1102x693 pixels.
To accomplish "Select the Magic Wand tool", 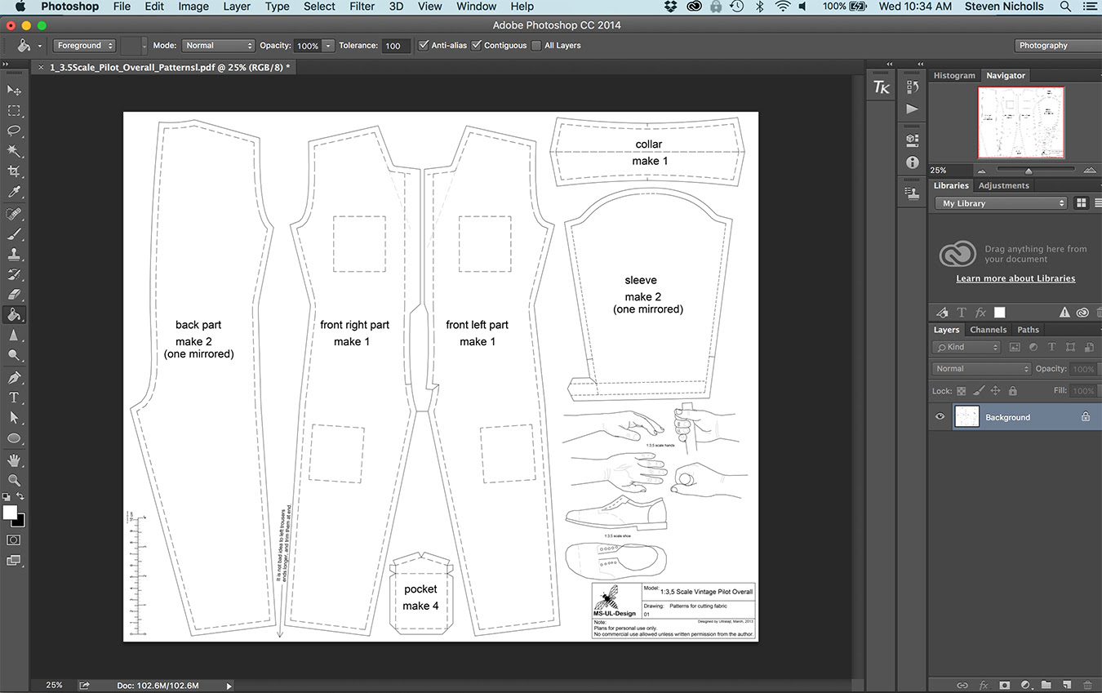I will 14,151.
